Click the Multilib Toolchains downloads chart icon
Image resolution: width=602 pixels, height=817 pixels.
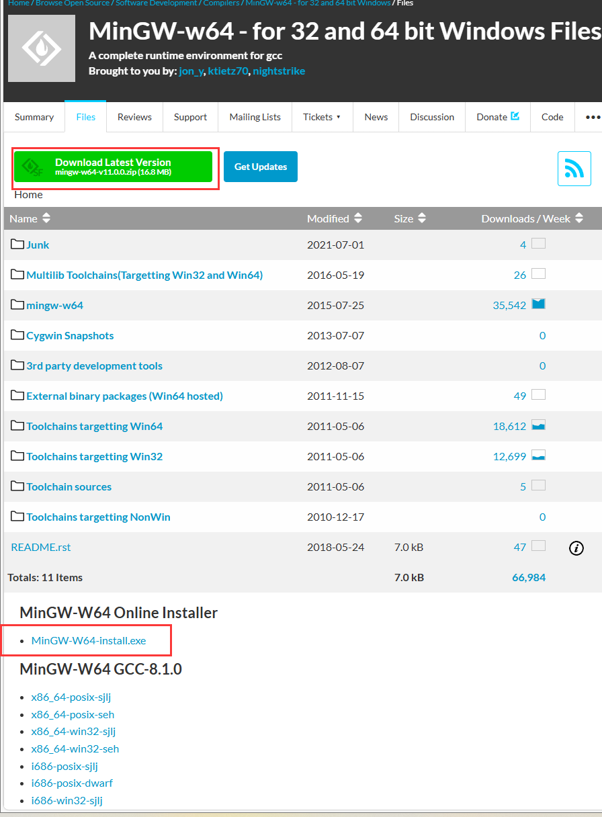[538, 274]
